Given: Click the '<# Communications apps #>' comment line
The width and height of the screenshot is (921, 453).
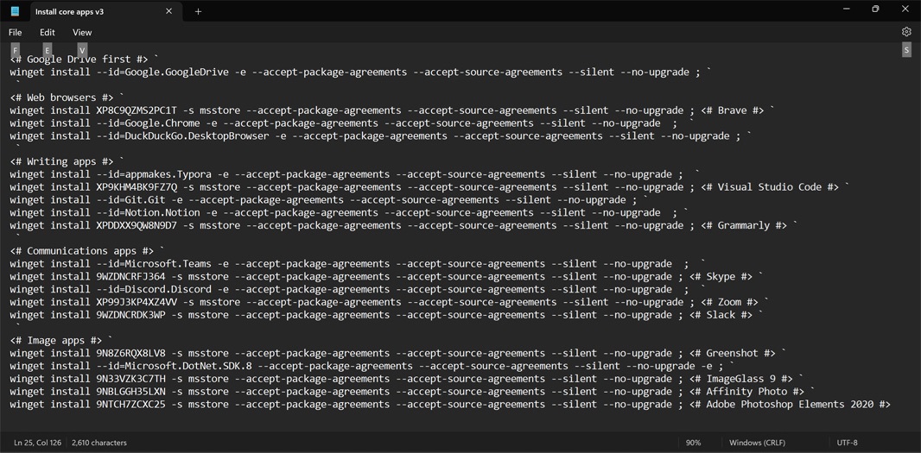Looking at the screenshot, I should pos(81,251).
